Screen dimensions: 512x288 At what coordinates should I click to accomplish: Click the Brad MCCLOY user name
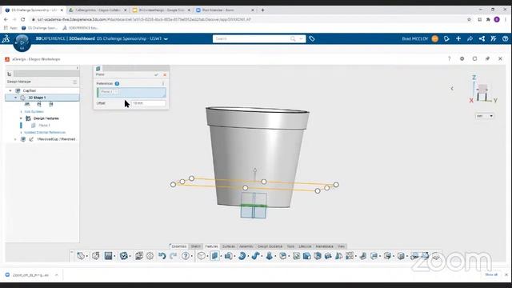click(x=414, y=39)
